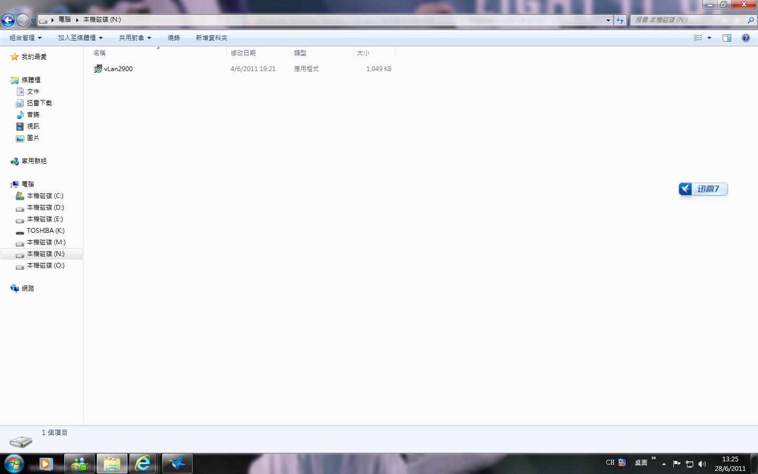Screen dimensions: 758x474
Task: Open the Help question mark icon
Action: [745, 38]
